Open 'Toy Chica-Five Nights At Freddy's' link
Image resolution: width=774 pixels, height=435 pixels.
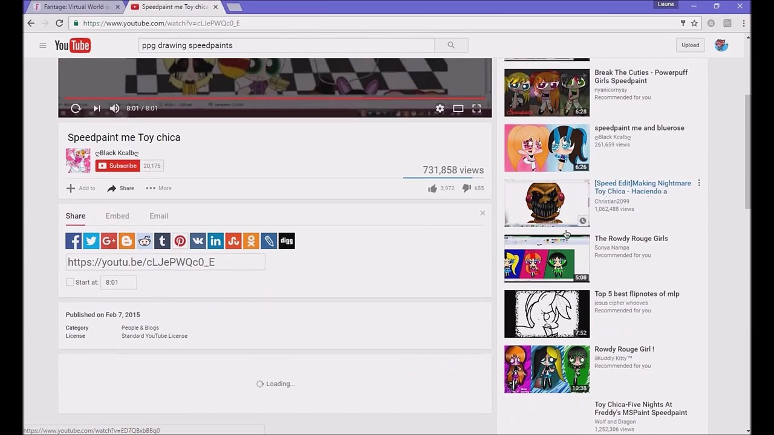(x=640, y=408)
